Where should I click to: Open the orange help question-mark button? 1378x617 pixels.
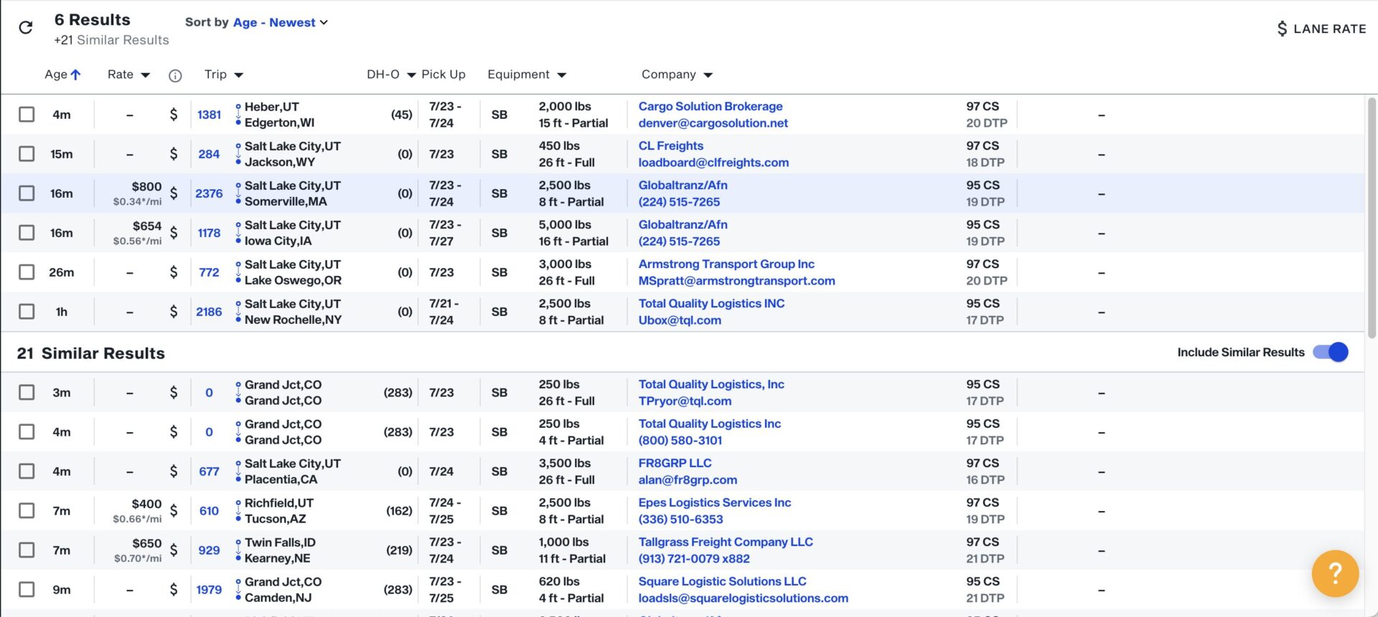[1334, 573]
